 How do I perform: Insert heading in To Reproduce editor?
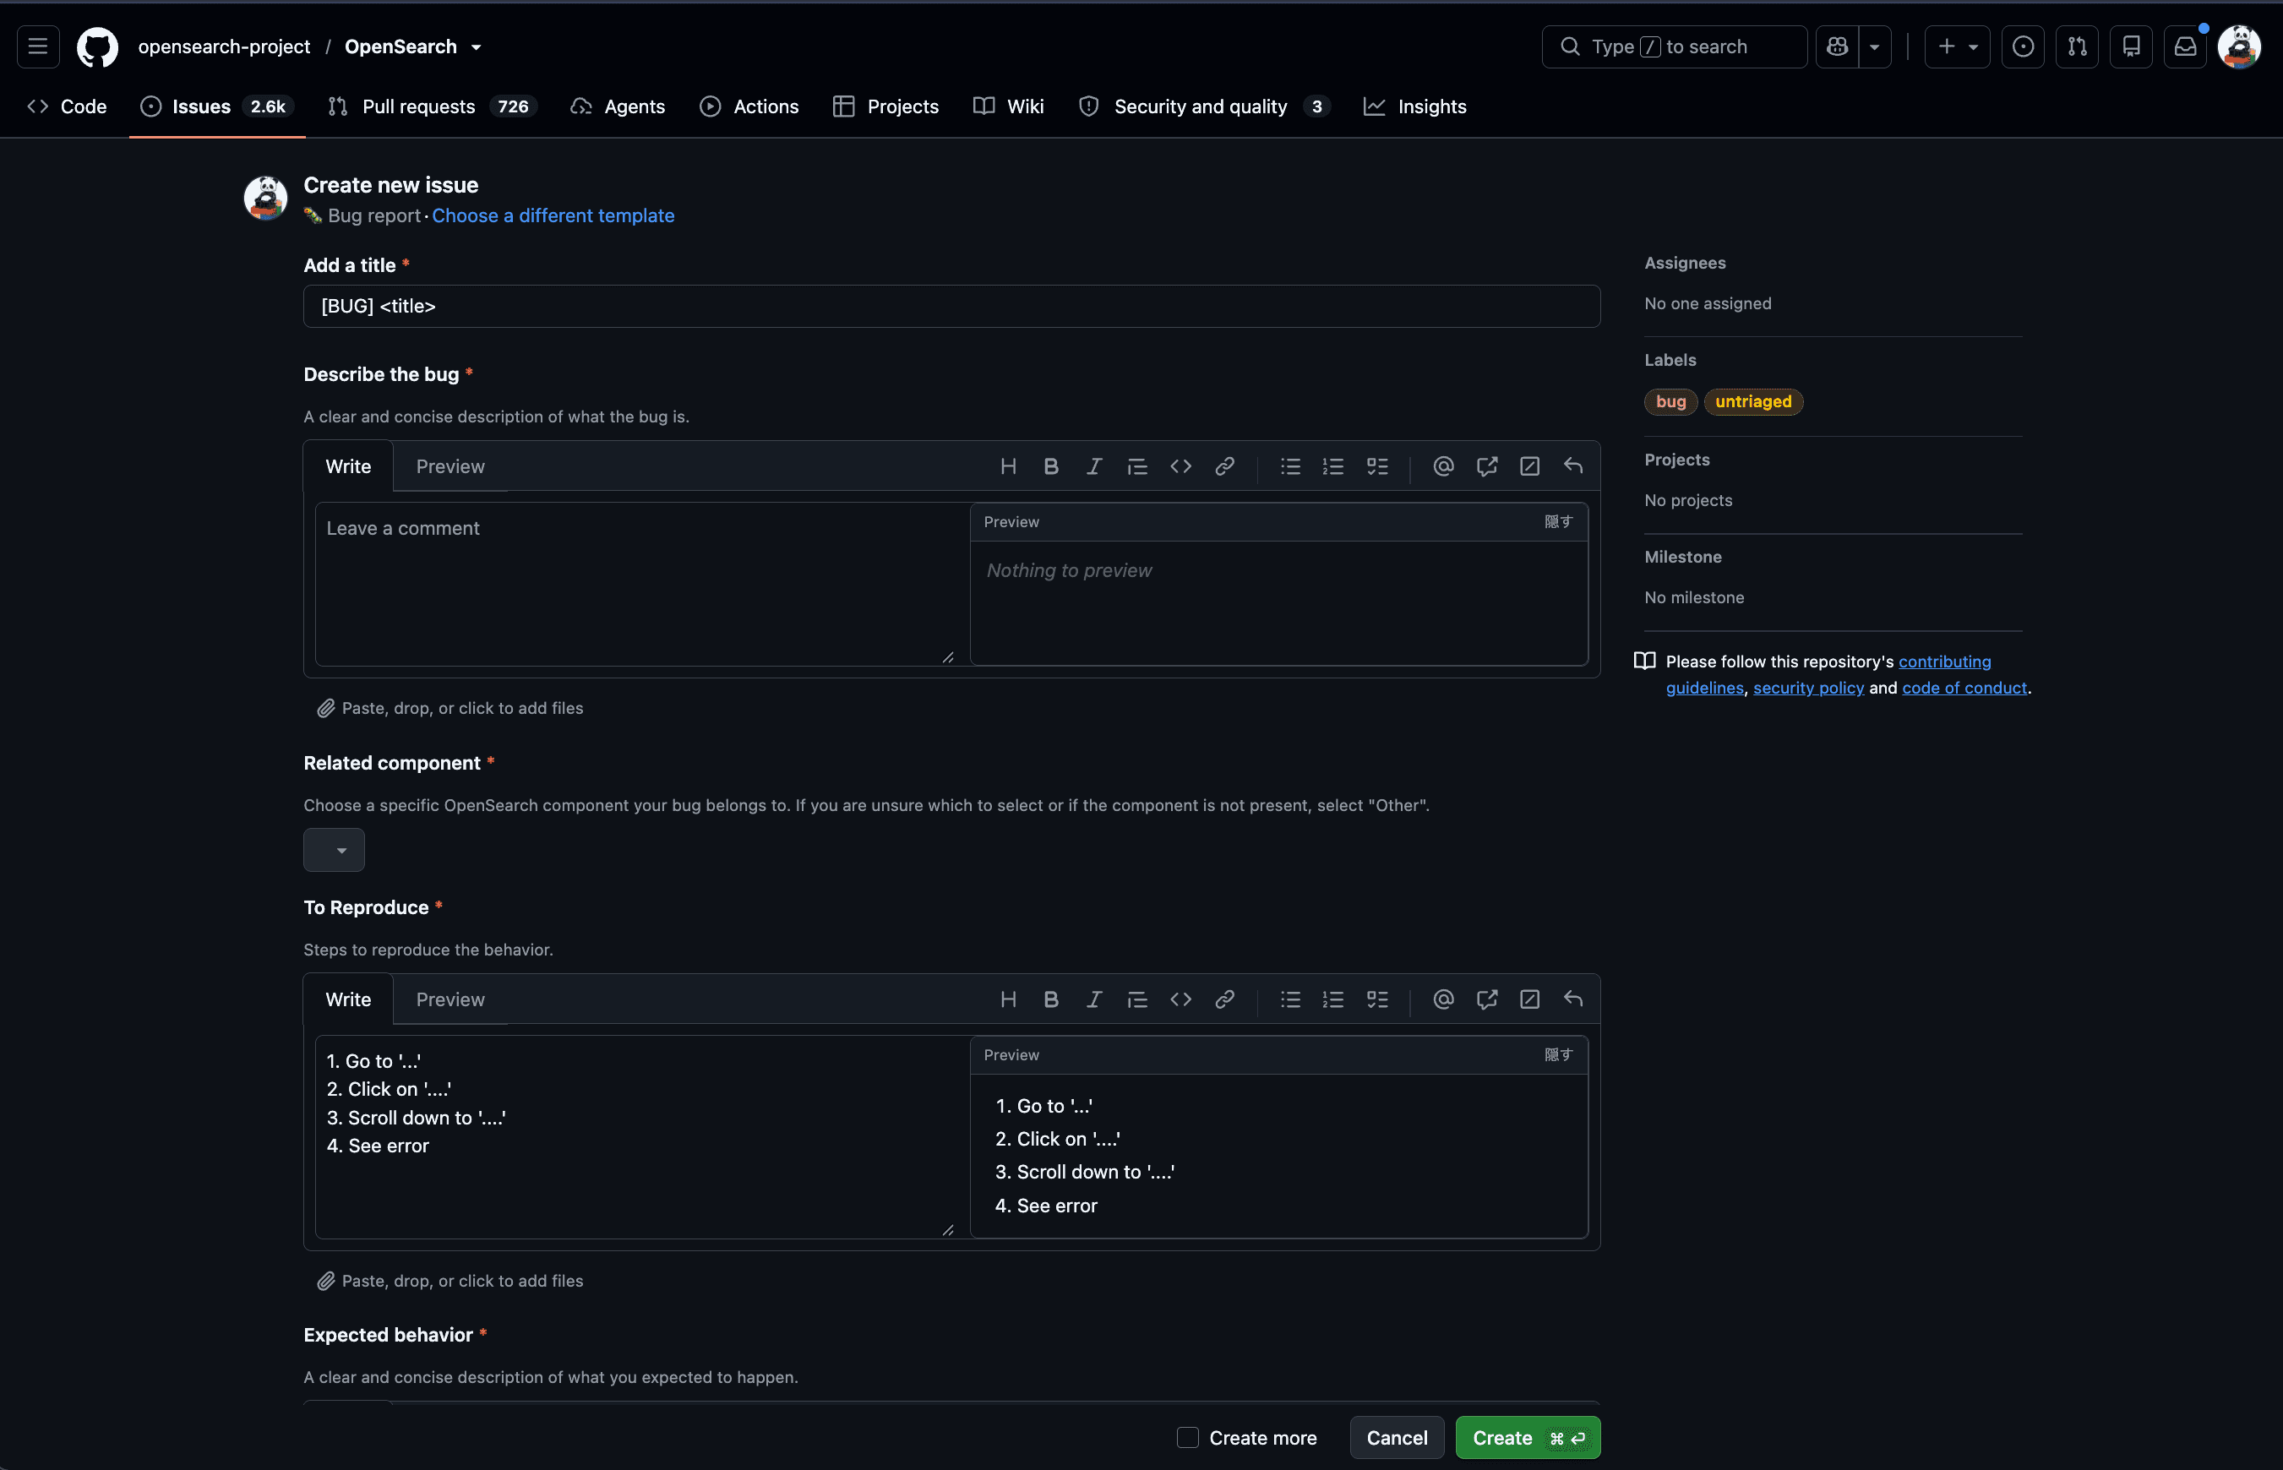[1008, 999]
